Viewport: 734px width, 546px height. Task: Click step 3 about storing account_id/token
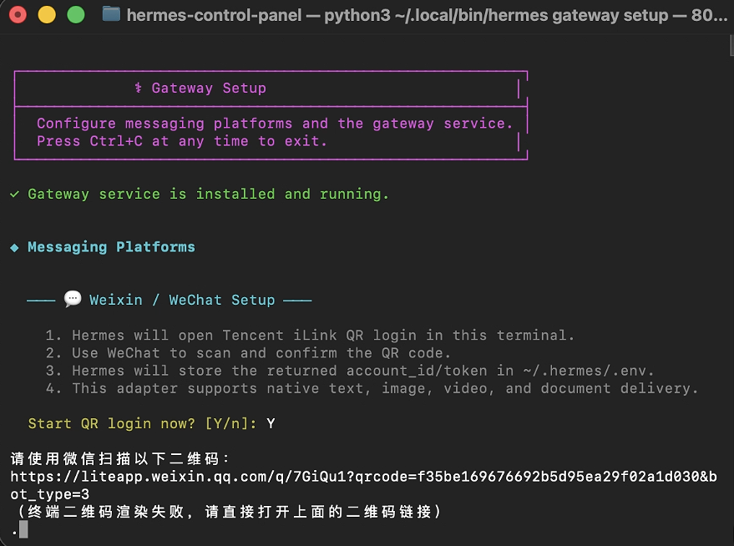pos(349,371)
